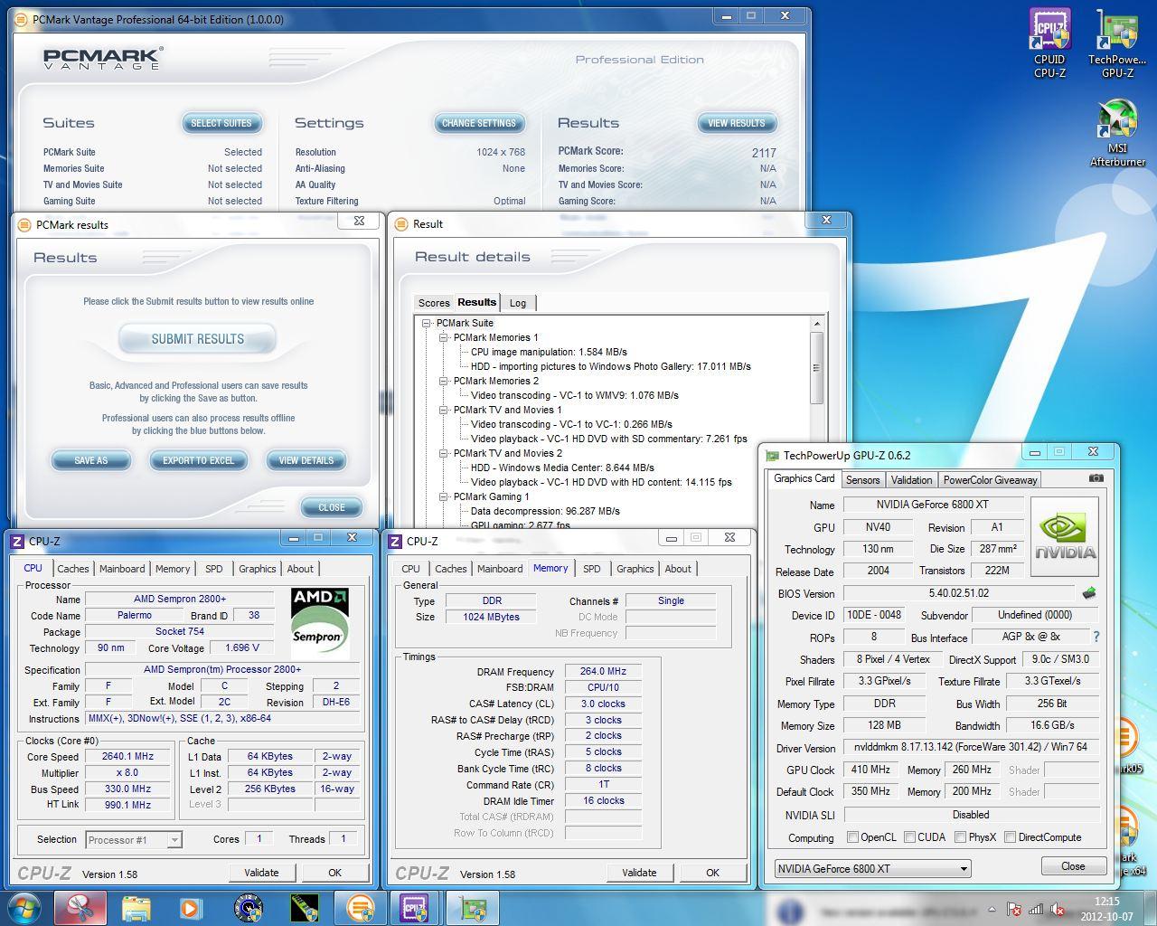The image size is (1157, 926).
Task: Switch to the Log tab in Result
Action: 518,303
